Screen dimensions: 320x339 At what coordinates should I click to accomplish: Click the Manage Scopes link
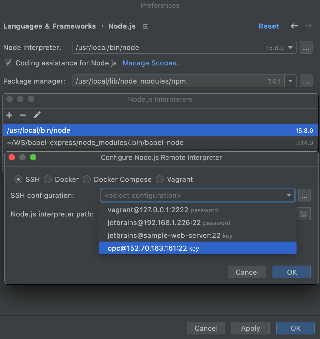152,63
